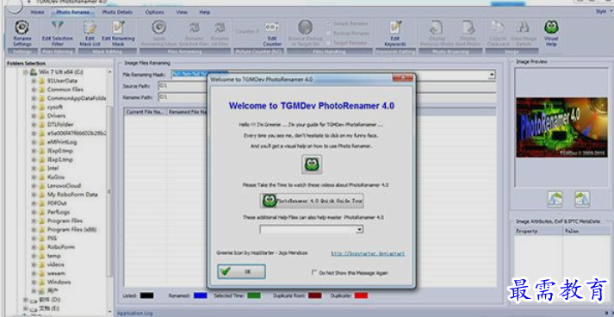Select Drivers folder in tree
Viewport: 614px width, 317px height.
coord(56,115)
